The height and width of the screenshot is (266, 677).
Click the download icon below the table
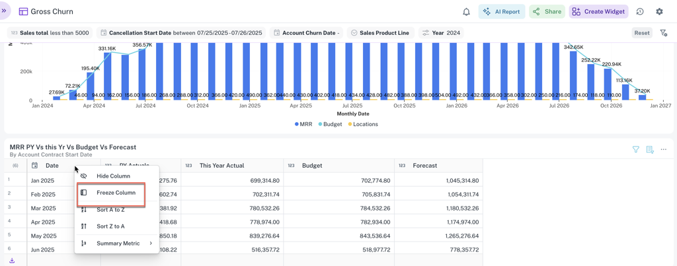[12, 261]
